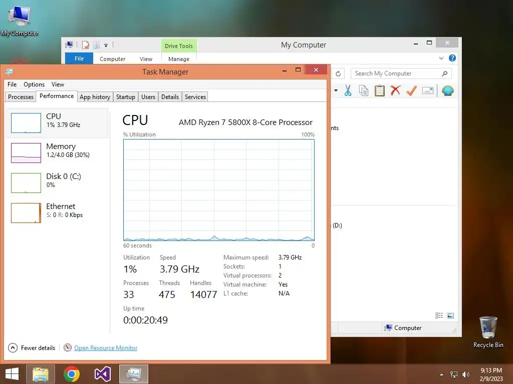This screenshot has height=384, width=513.
Task: Click the blue shell icon in My Computer toolbar
Action: pyautogui.click(x=447, y=90)
